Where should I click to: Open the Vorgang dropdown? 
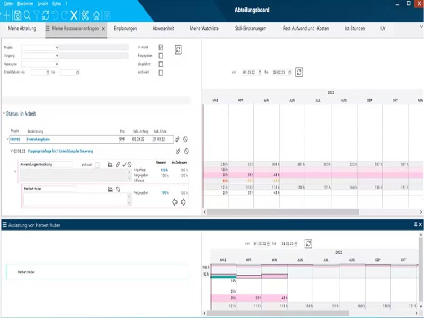click(57, 56)
